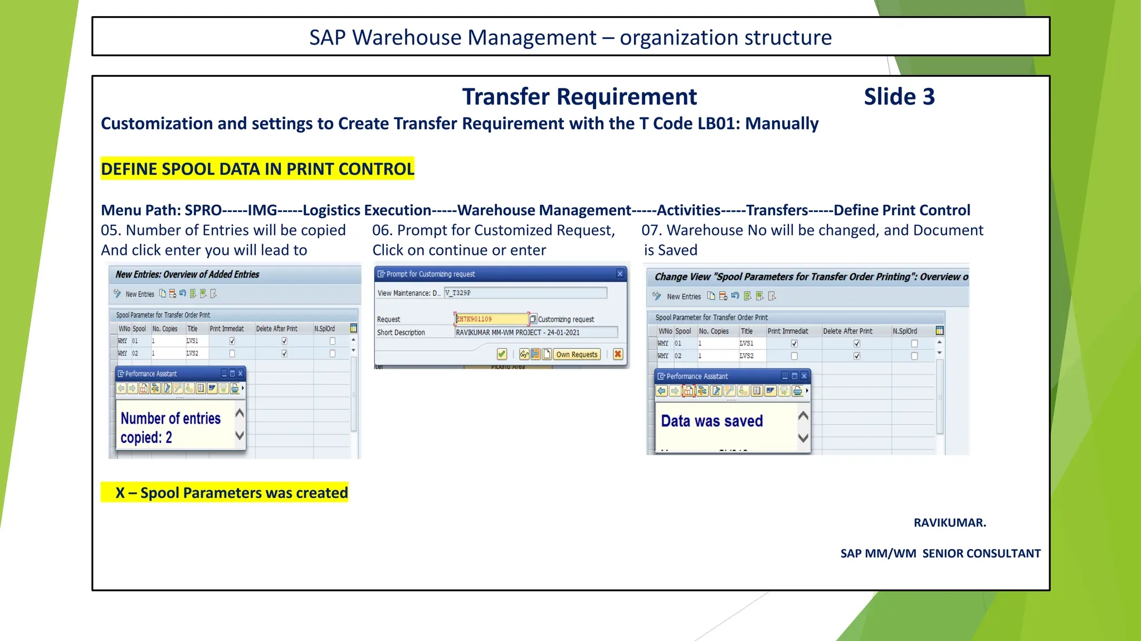Click Short Description field in prompt
Viewport: 1141px width, 641px height.
pyautogui.click(x=537, y=332)
